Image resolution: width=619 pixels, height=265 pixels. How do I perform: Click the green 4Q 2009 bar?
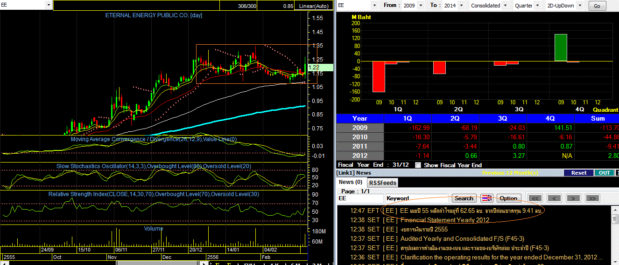click(561, 48)
